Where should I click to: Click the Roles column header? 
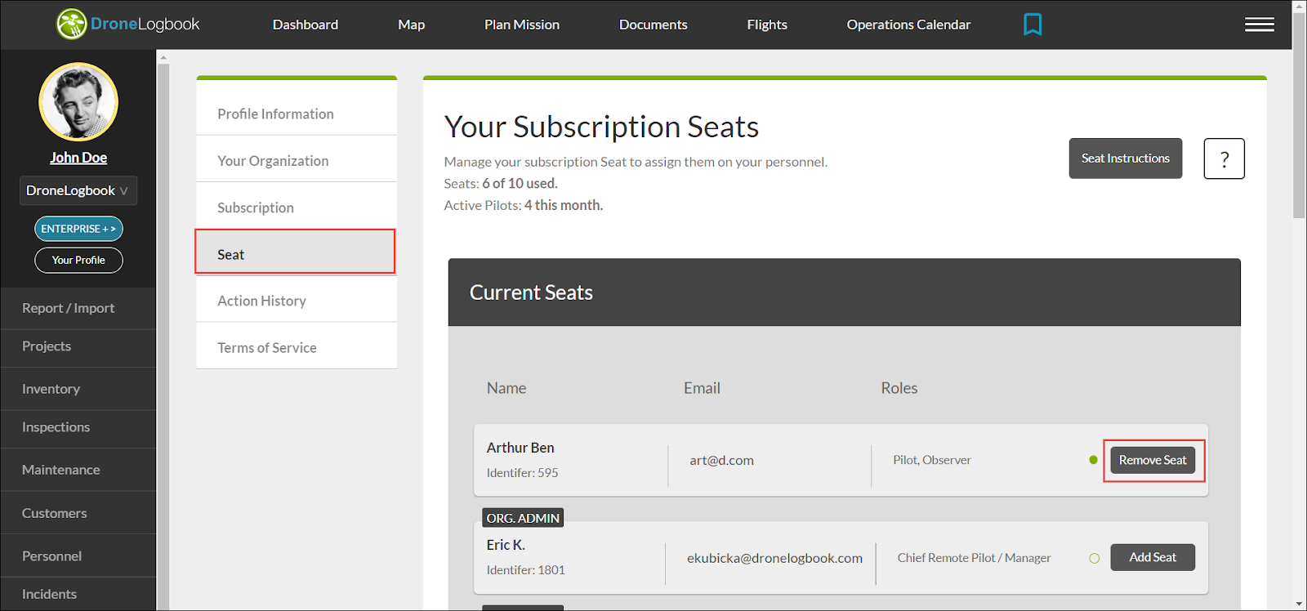pyautogui.click(x=899, y=388)
